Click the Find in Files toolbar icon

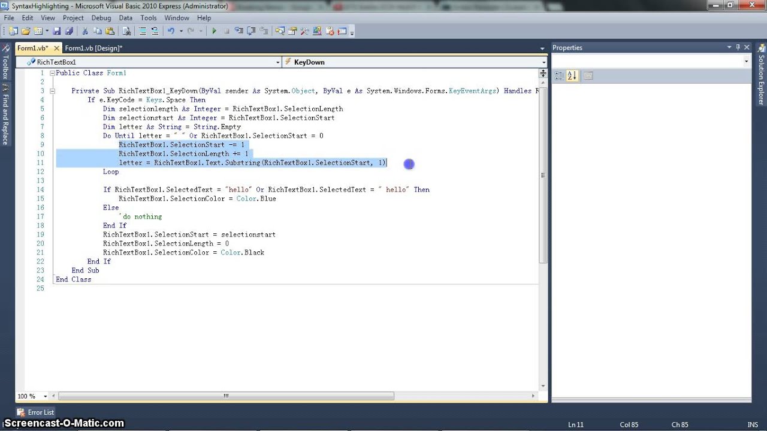pos(126,31)
